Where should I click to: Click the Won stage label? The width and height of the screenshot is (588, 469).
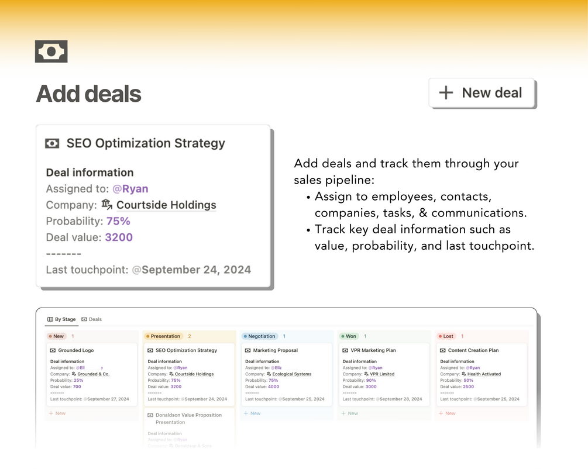(349, 336)
